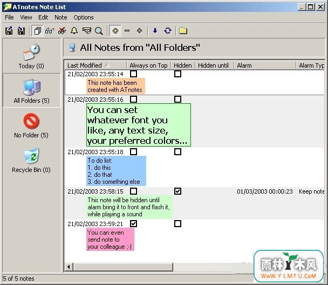Toggle the circular target toolbar button
This screenshot has width=328, height=285.
pos(115,31)
